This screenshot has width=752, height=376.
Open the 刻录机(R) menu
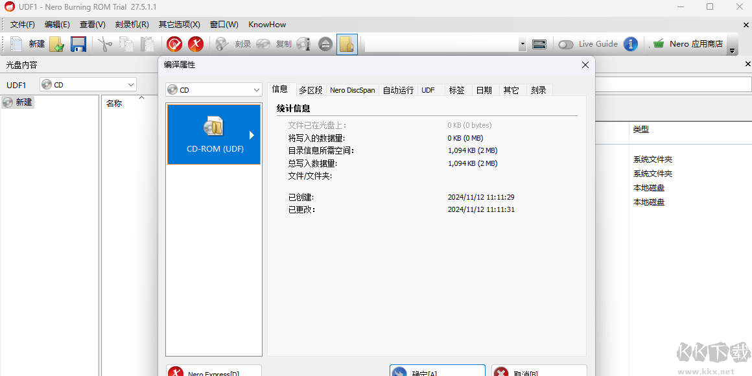(132, 25)
